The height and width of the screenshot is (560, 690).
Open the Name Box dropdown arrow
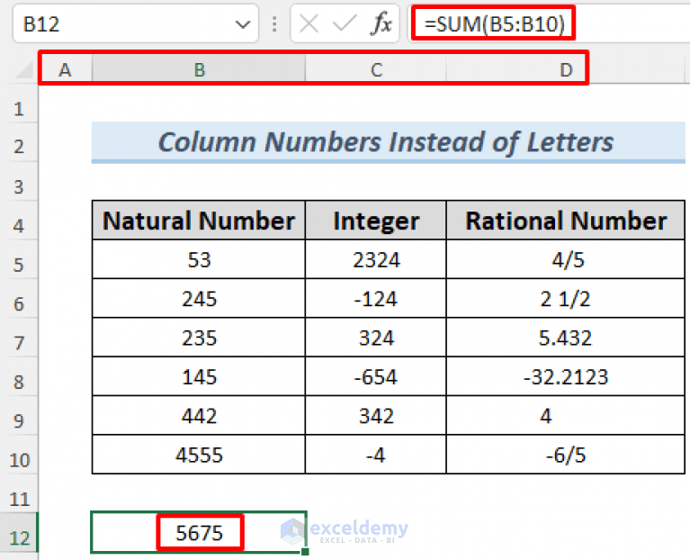pyautogui.click(x=243, y=24)
